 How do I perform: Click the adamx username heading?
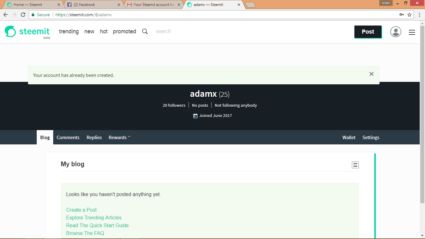tap(203, 94)
